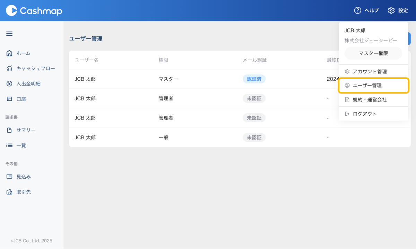Open 規約・運営会社 menu item
416x249 pixels.
coord(370,100)
